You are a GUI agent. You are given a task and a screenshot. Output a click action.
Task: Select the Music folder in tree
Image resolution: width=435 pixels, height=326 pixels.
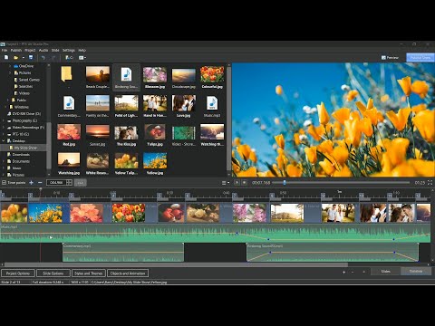click(14, 168)
